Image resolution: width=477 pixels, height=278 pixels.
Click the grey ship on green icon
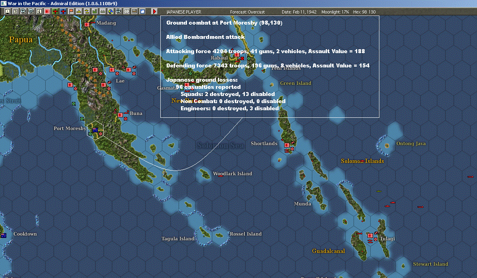tap(102, 12)
